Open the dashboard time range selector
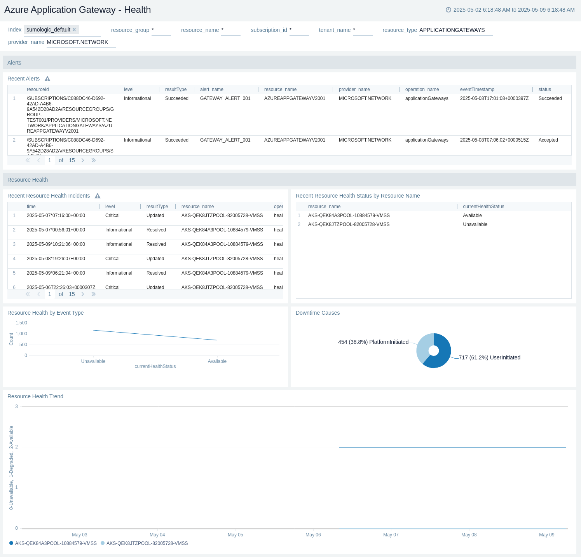The image size is (581, 557). [x=510, y=10]
